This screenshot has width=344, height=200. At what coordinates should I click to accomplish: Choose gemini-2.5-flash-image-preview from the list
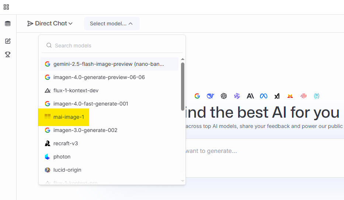pyautogui.click(x=109, y=64)
